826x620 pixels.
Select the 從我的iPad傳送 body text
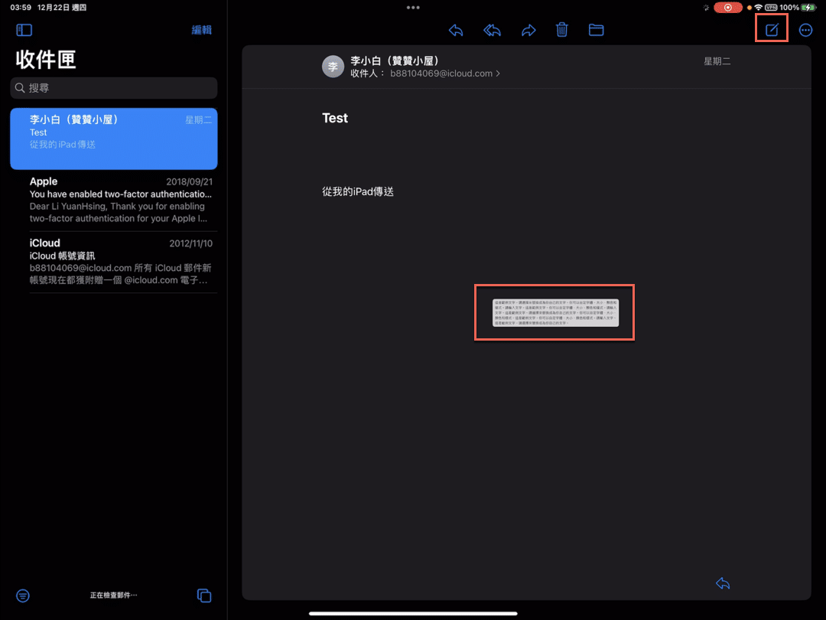pos(358,192)
